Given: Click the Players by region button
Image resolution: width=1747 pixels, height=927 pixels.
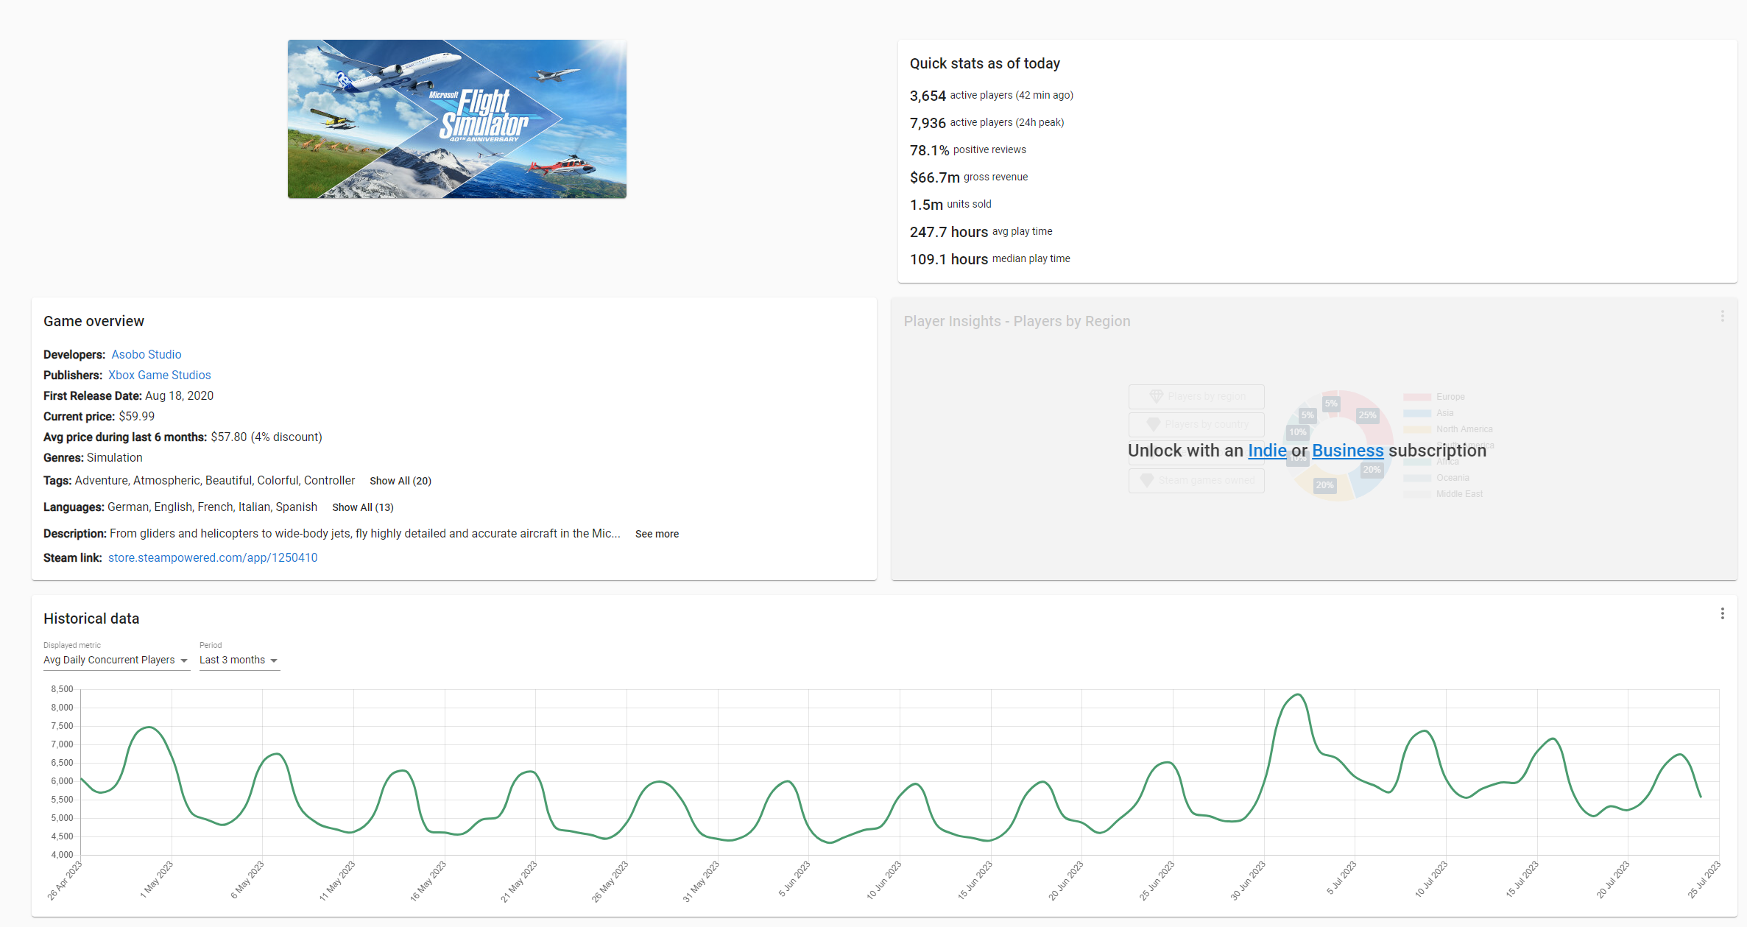Looking at the screenshot, I should (1196, 396).
